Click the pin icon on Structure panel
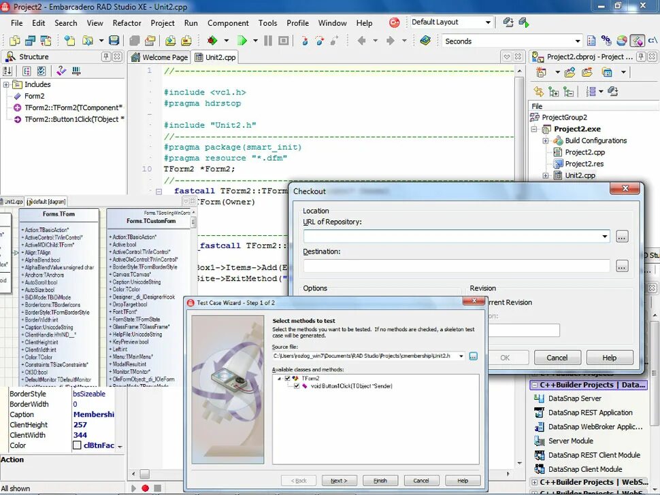 coord(106,56)
